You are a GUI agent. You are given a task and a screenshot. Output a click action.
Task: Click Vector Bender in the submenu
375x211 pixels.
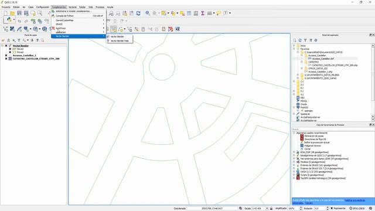(120, 36)
